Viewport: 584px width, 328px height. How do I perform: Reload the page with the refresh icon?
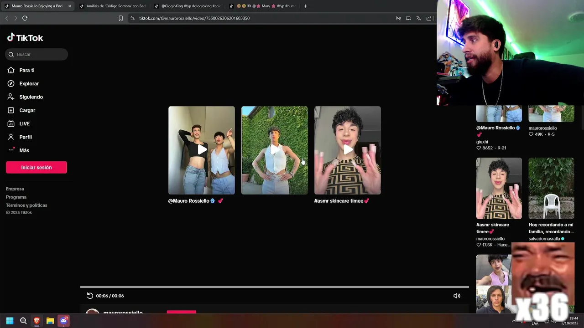point(25,18)
